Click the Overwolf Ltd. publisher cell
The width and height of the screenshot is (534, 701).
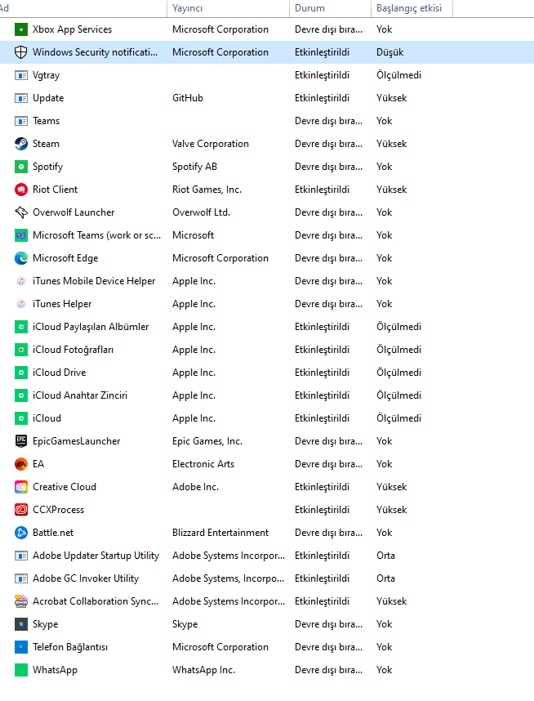point(201,212)
